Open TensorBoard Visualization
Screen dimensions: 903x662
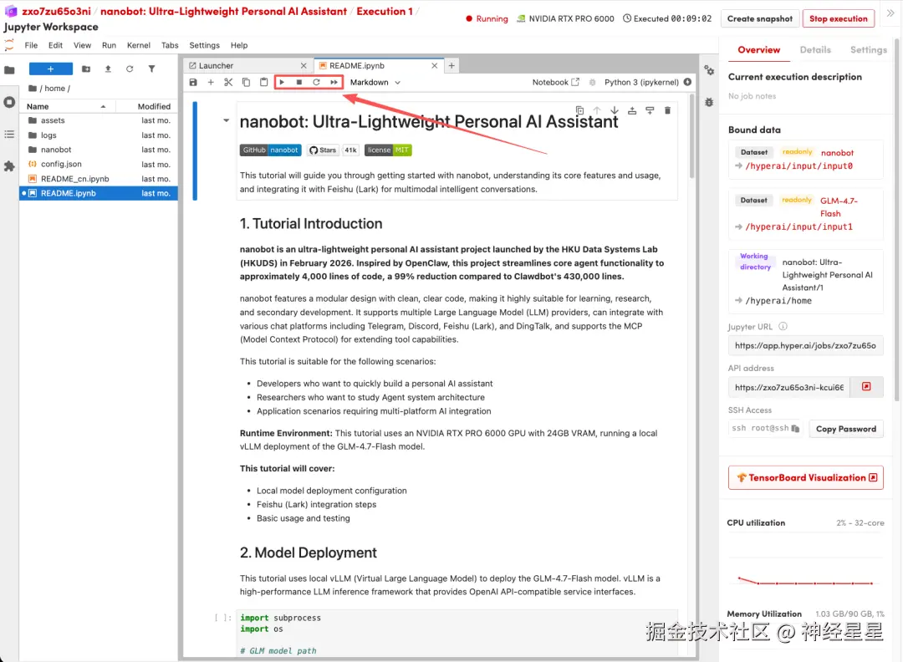805,478
